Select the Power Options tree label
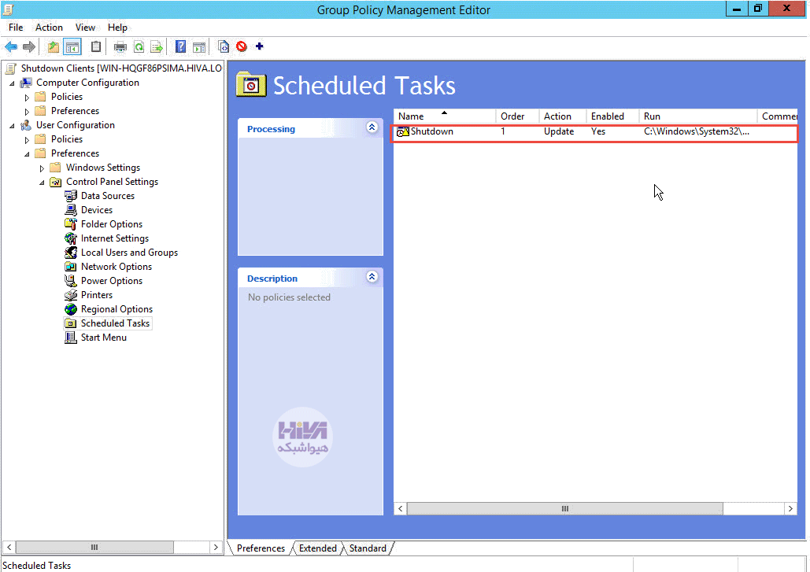The width and height of the screenshot is (810, 572). [112, 281]
